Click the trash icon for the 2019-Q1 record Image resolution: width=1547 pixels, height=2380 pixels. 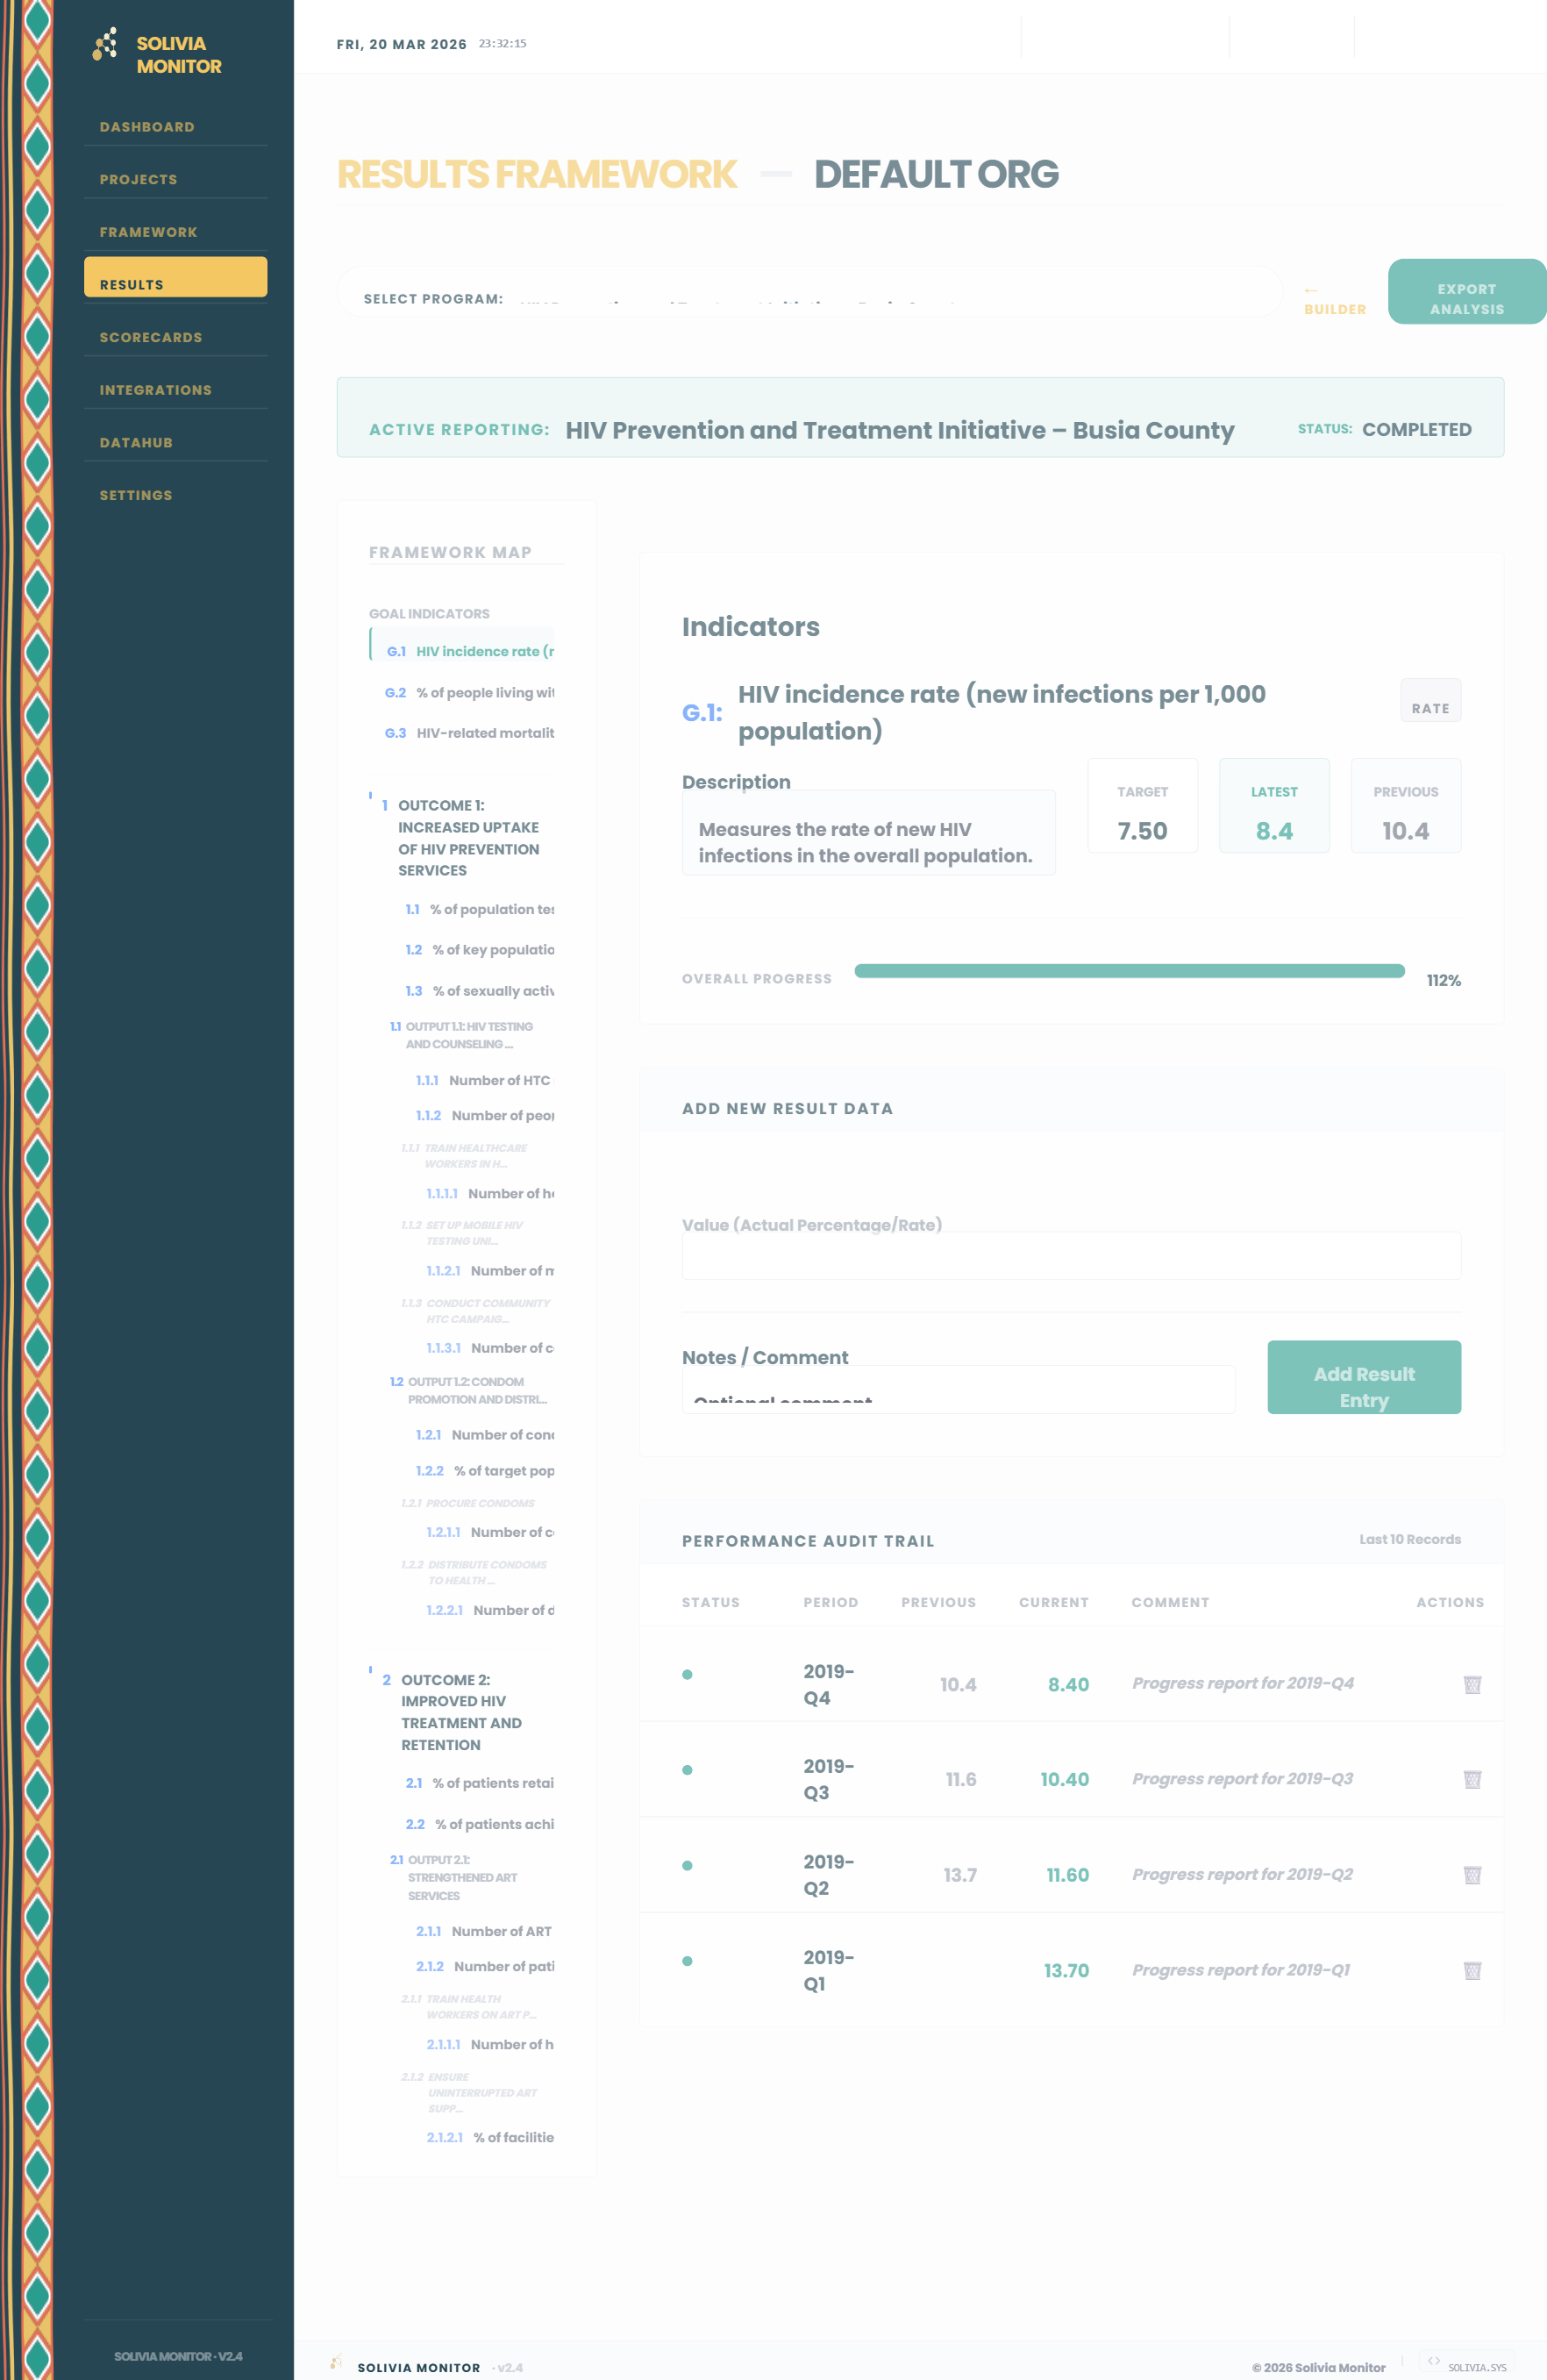tap(1472, 1971)
